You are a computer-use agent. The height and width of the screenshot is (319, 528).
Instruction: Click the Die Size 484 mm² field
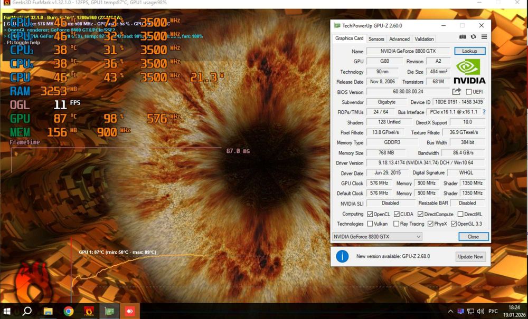pyautogui.click(x=438, y=72)
